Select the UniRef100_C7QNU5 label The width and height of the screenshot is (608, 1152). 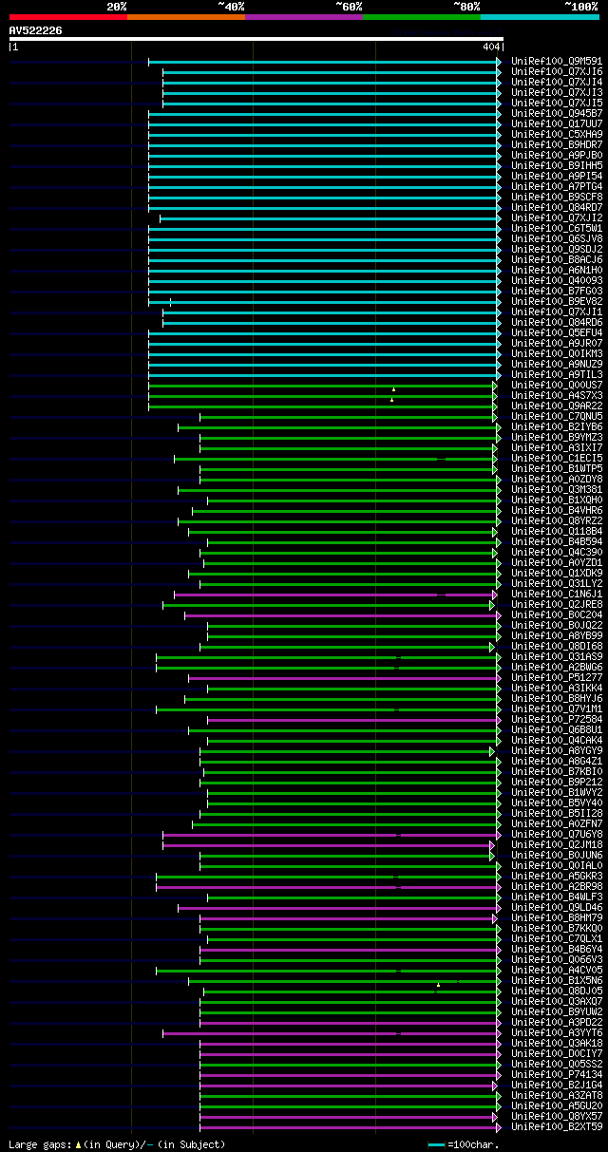click(x=557, y=417)
